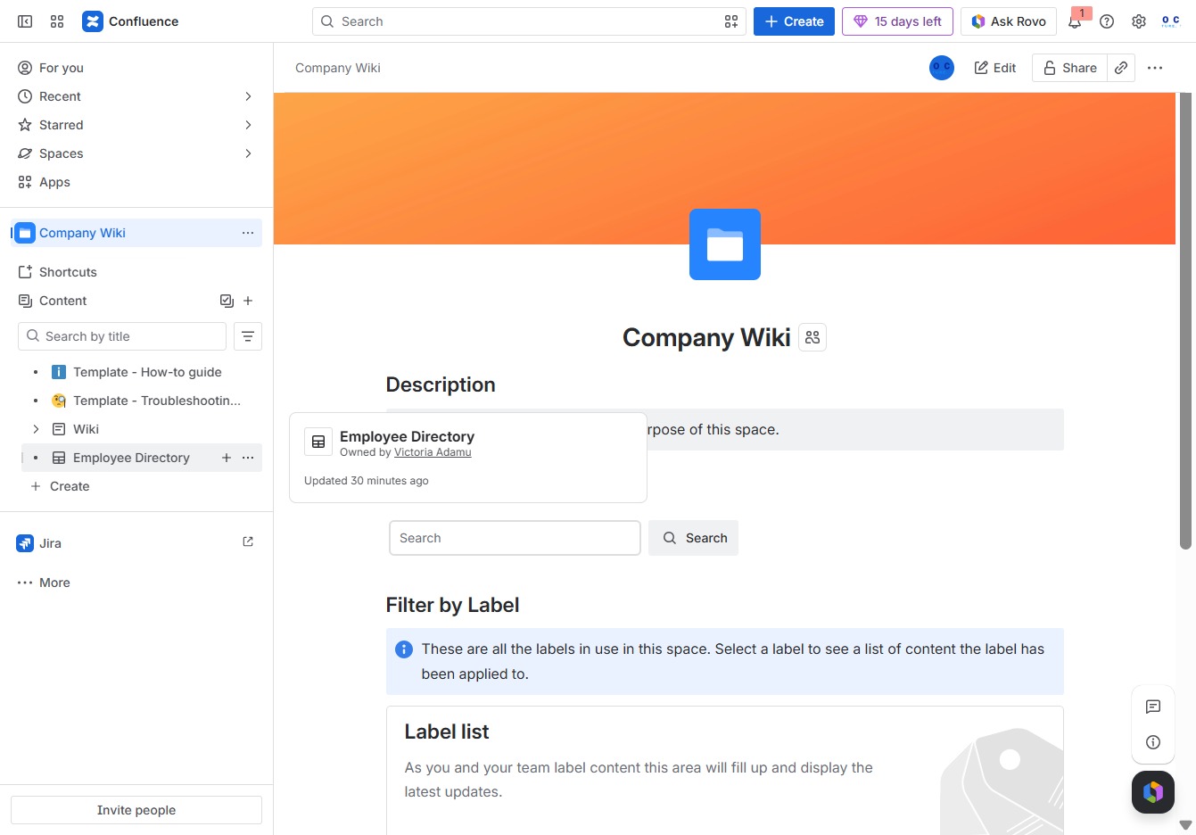Screen dimensions: 1196x835
Task: Open the settings gear menu
Action: coord(1139,21)
